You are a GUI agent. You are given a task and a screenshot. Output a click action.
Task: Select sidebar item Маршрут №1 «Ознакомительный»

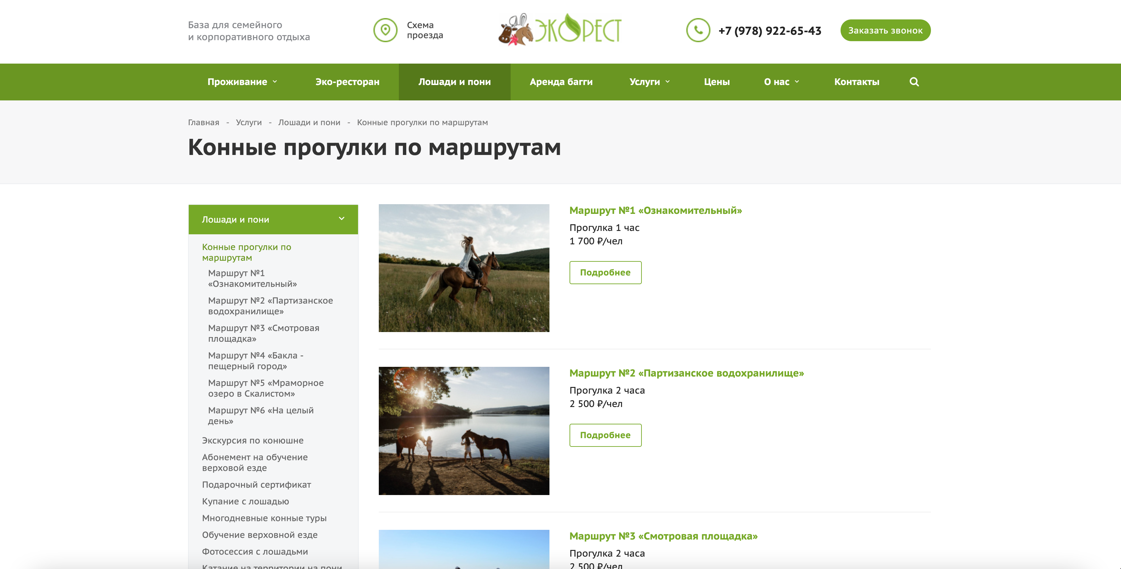252,278
